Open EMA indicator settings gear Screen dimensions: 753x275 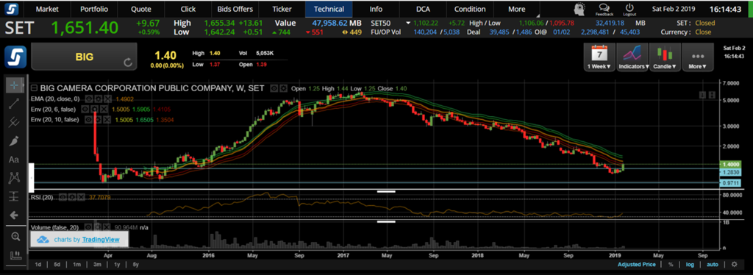[x=99, y=99]
